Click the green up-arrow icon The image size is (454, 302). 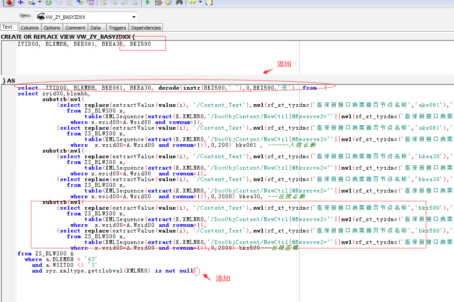[x=48, y=2]
